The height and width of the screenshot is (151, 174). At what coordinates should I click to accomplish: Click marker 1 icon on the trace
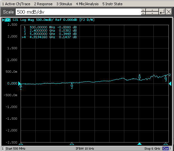[21, 87]
